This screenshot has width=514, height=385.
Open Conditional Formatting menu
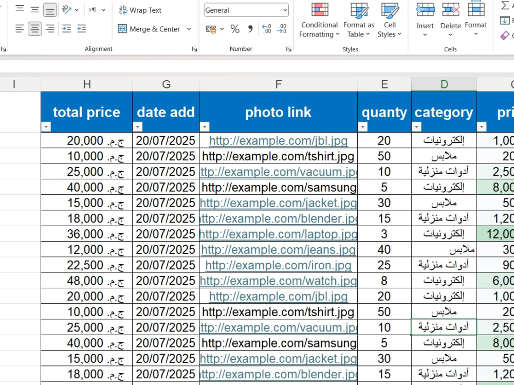319,21
